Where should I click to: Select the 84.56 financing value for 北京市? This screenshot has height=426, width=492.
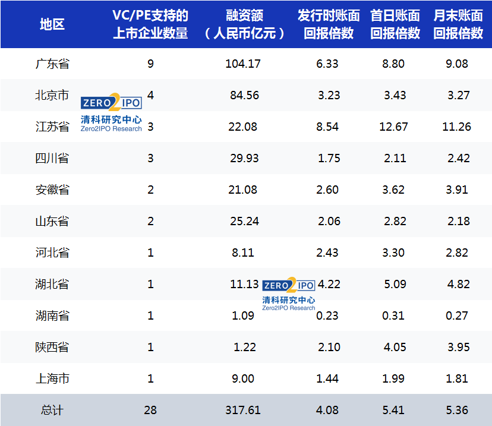244,95
